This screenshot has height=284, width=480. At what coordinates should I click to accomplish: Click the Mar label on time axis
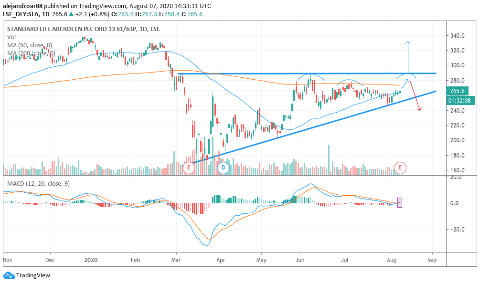coord(176,260)
